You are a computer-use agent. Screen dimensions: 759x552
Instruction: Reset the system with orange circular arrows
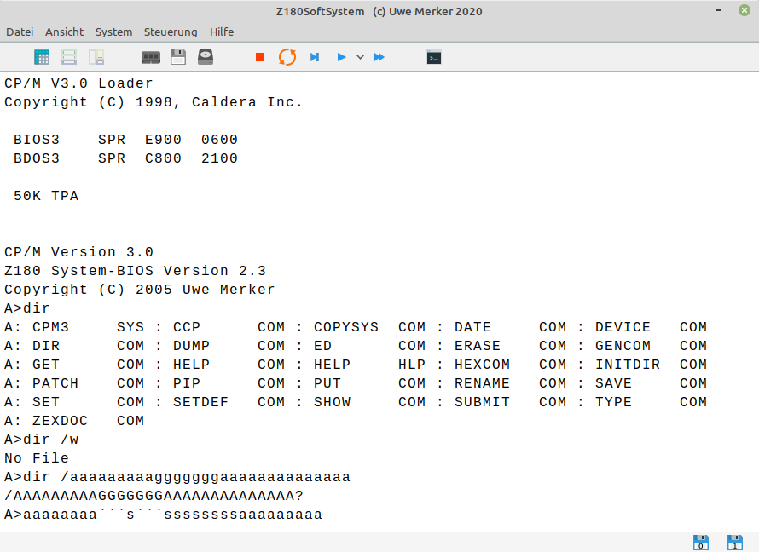point(287,57)
